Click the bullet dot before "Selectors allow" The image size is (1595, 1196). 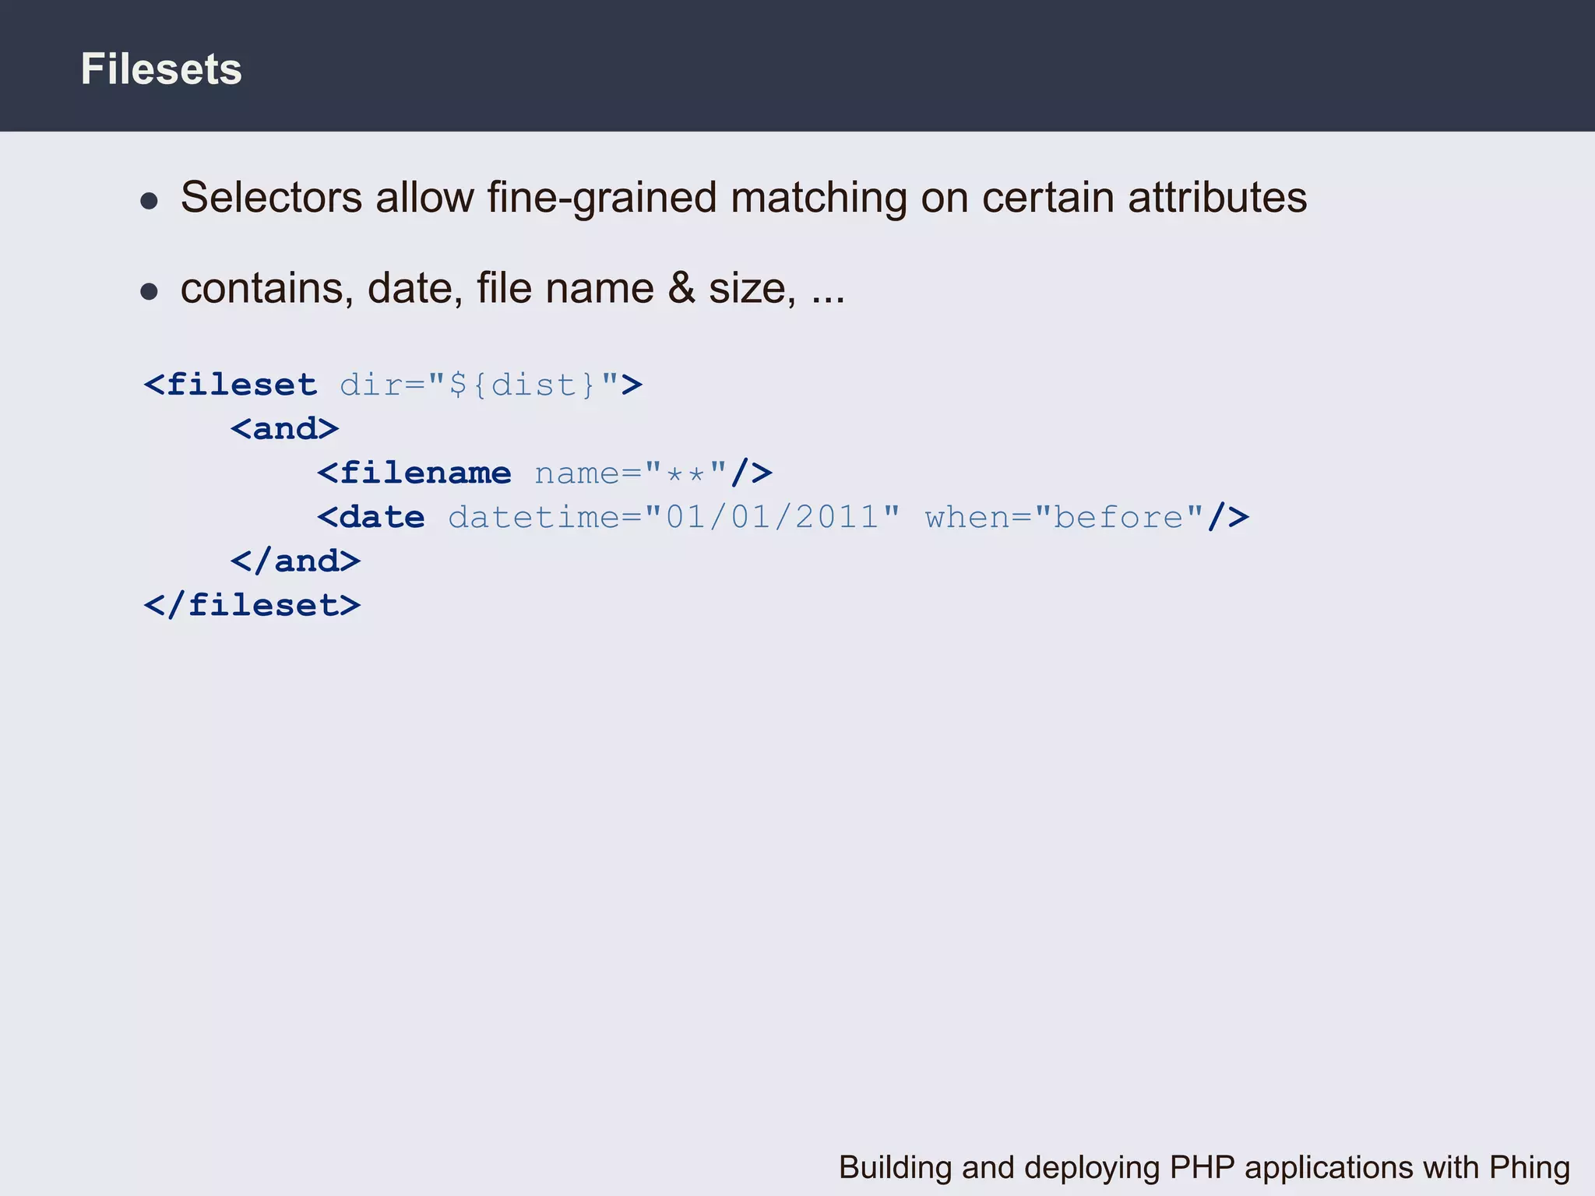149,201
